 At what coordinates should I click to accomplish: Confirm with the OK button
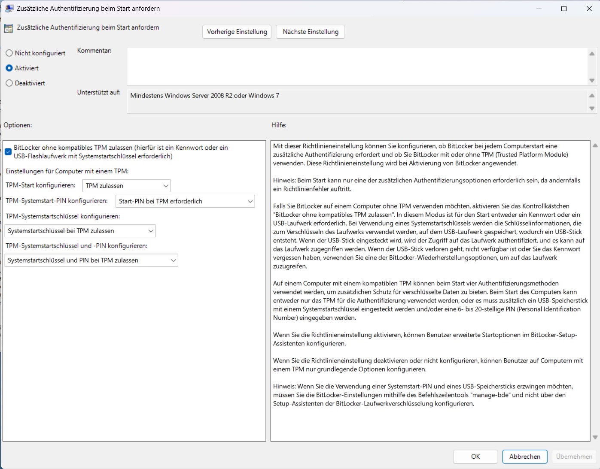click(475, 457)
